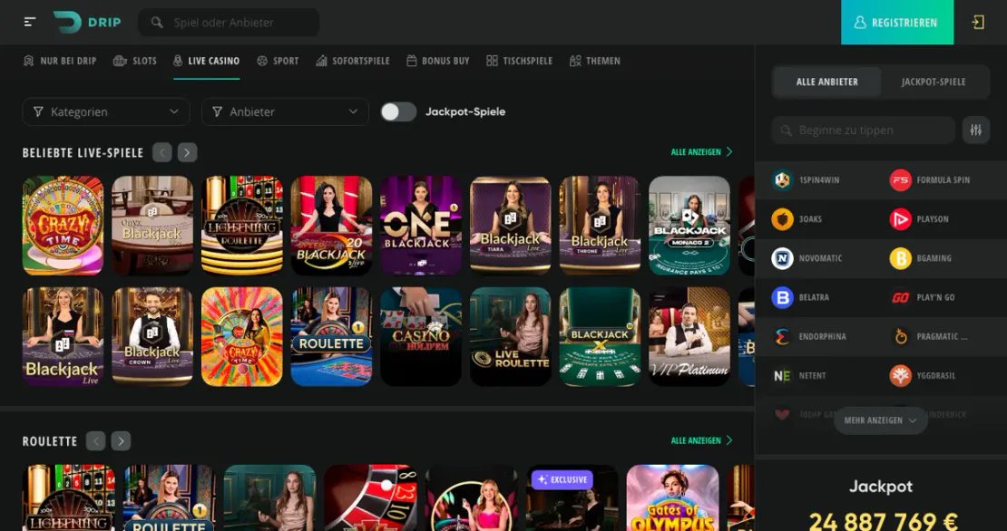Open Blackjack X game
This screenshot has width=1007, height=531.
pos(600,337)
